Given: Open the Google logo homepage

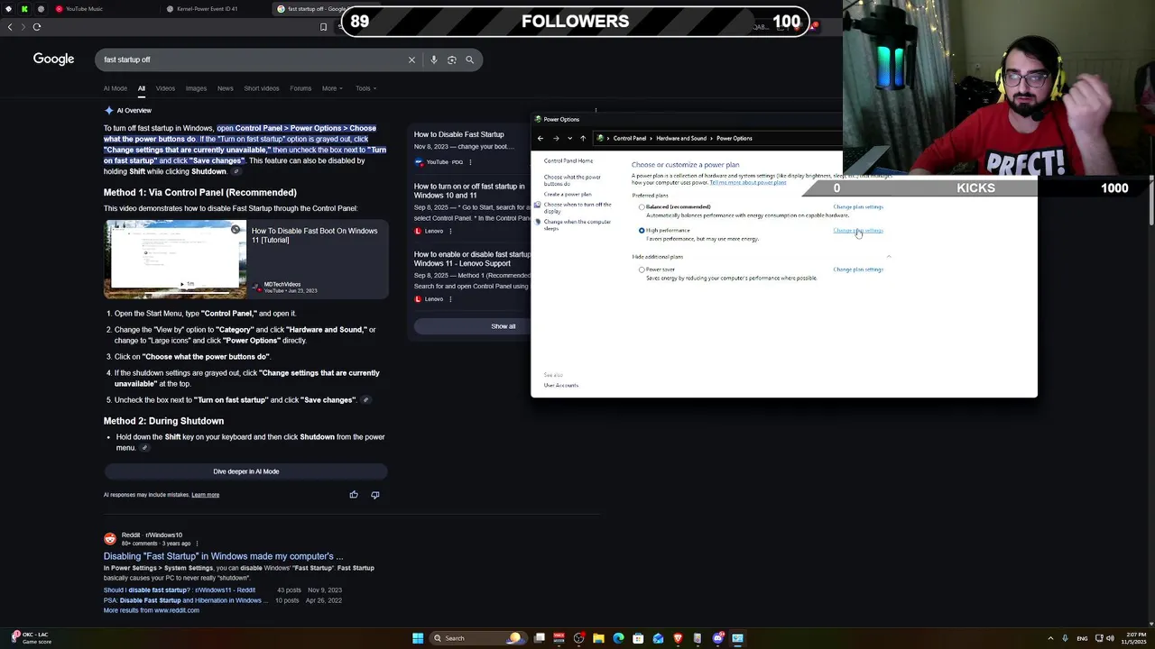Looking at the screenshot, I should point(53,59).
